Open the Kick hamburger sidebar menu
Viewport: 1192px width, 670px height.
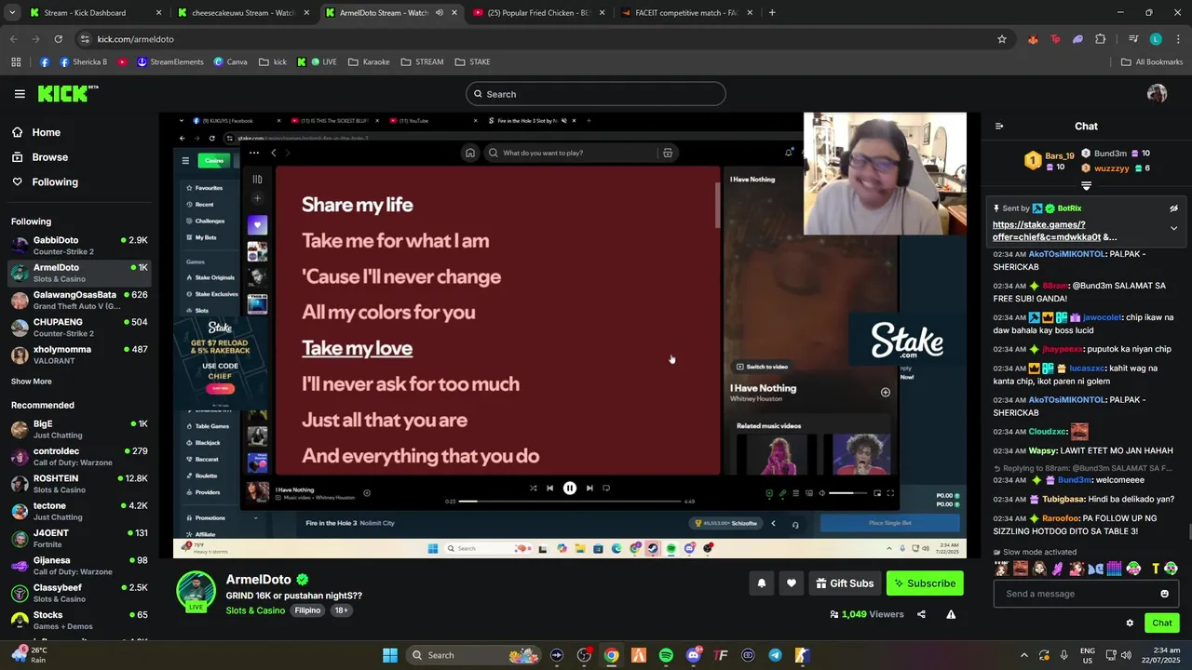[x=20, y=94]
